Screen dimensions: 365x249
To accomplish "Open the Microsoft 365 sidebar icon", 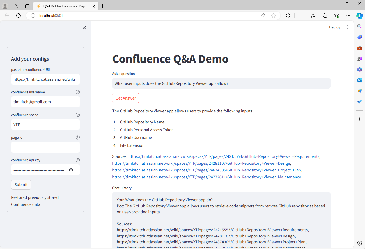I will point(360,69).
